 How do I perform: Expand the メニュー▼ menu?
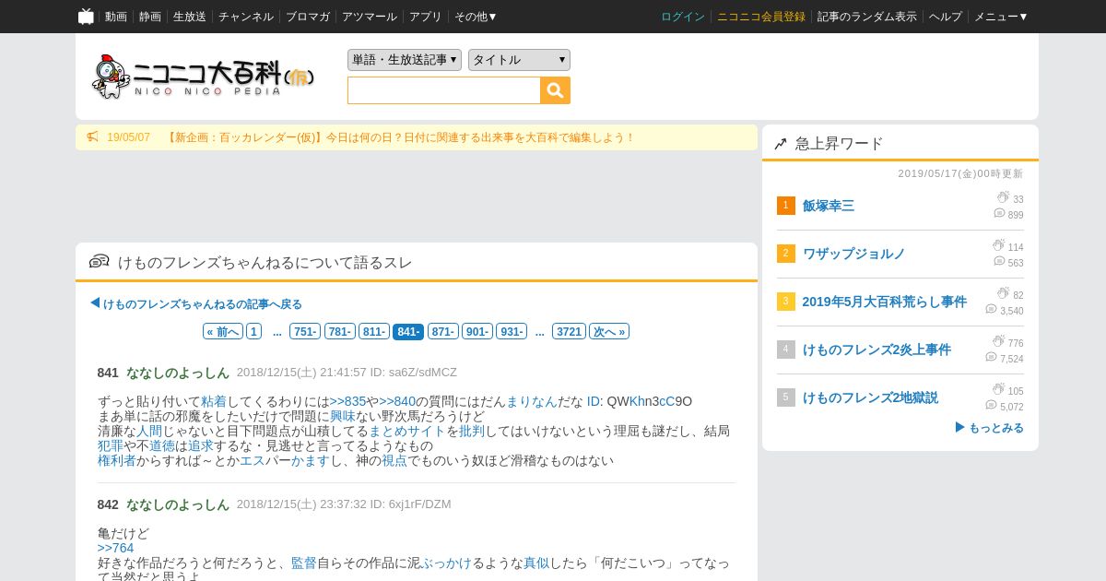pyautogui.click(x=1001, y=17)
